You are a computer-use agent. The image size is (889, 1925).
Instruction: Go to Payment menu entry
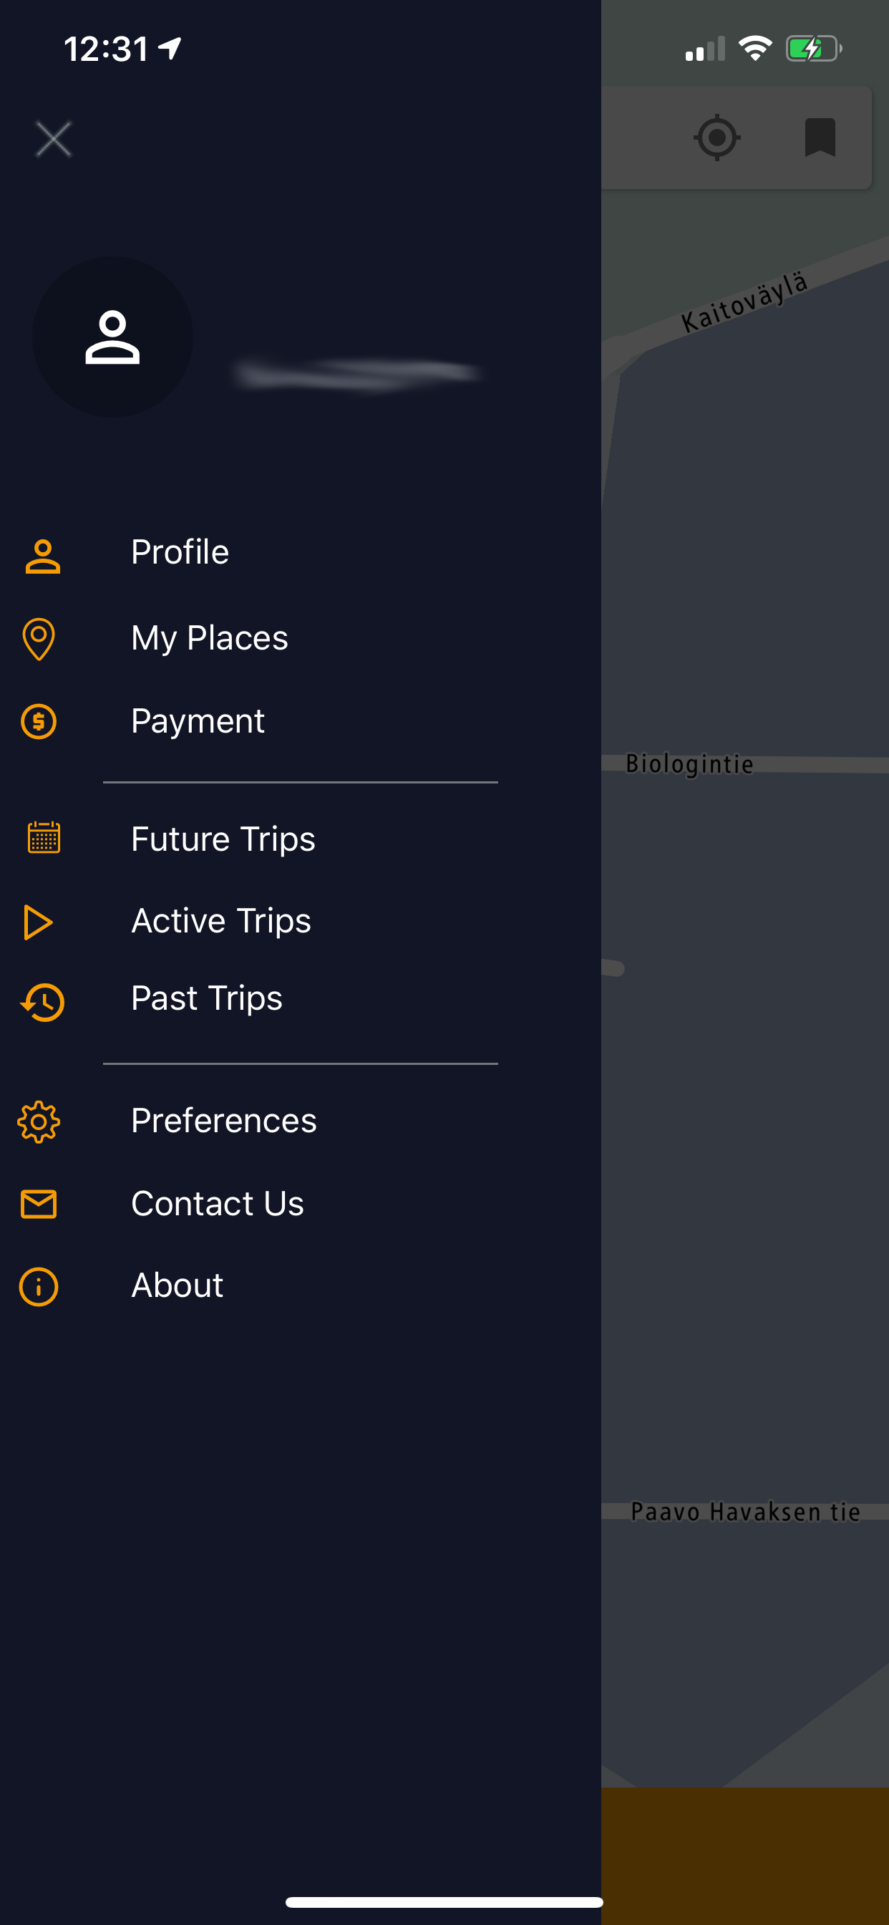pyautogui.click(x=198, y=722)
